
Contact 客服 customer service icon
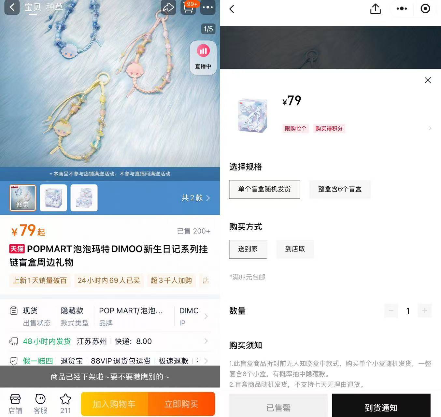40,403
